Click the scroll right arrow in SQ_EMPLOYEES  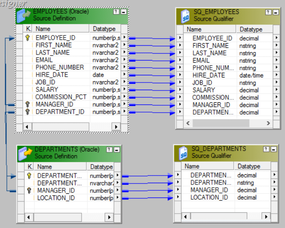point(268,123)
